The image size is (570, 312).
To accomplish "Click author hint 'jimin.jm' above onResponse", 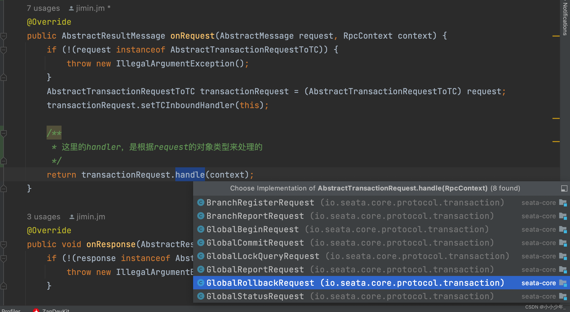I will (x=87, y=217).
